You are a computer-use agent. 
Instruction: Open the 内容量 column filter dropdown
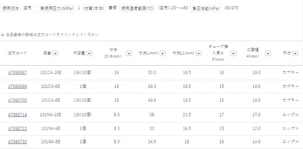coord(89,53)
